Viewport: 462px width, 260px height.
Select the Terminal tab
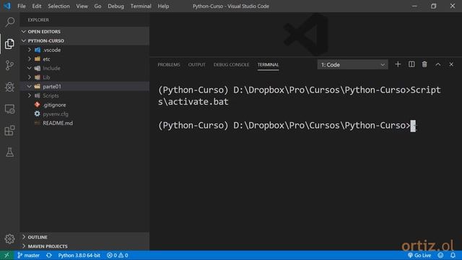coord(268,64)
